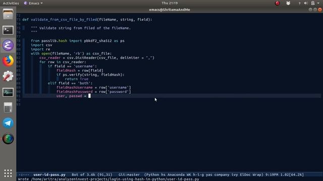323x181 pixels.
Task: Launch Terminal from the dock
Action: point(8,30)
